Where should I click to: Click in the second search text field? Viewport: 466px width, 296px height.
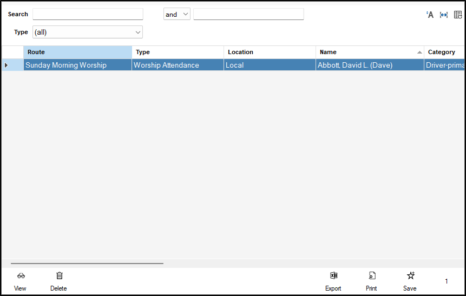pos(248,15)
